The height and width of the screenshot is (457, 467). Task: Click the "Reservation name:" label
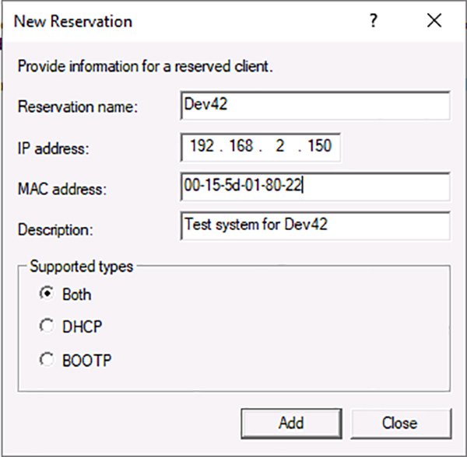[x=77, y=107]
